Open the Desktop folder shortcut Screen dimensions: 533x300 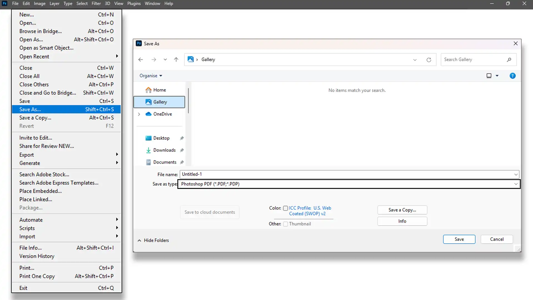[x=157, y=138]
